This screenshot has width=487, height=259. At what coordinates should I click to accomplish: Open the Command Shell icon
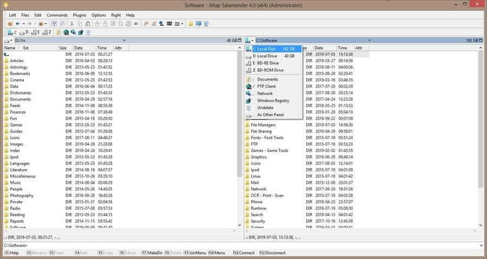(169, 24)
